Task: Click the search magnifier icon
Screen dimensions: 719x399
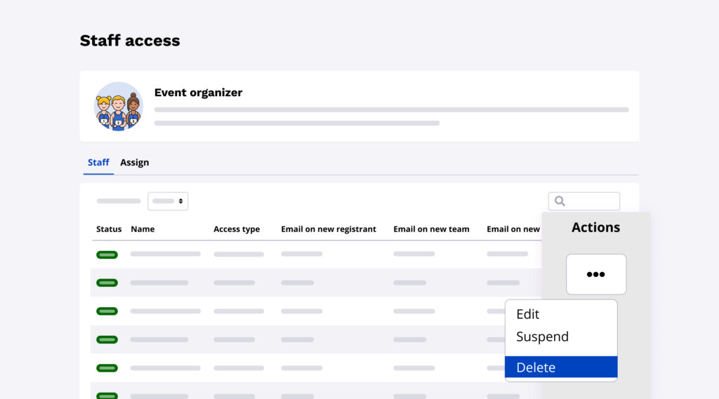Action: pos(560,201)
